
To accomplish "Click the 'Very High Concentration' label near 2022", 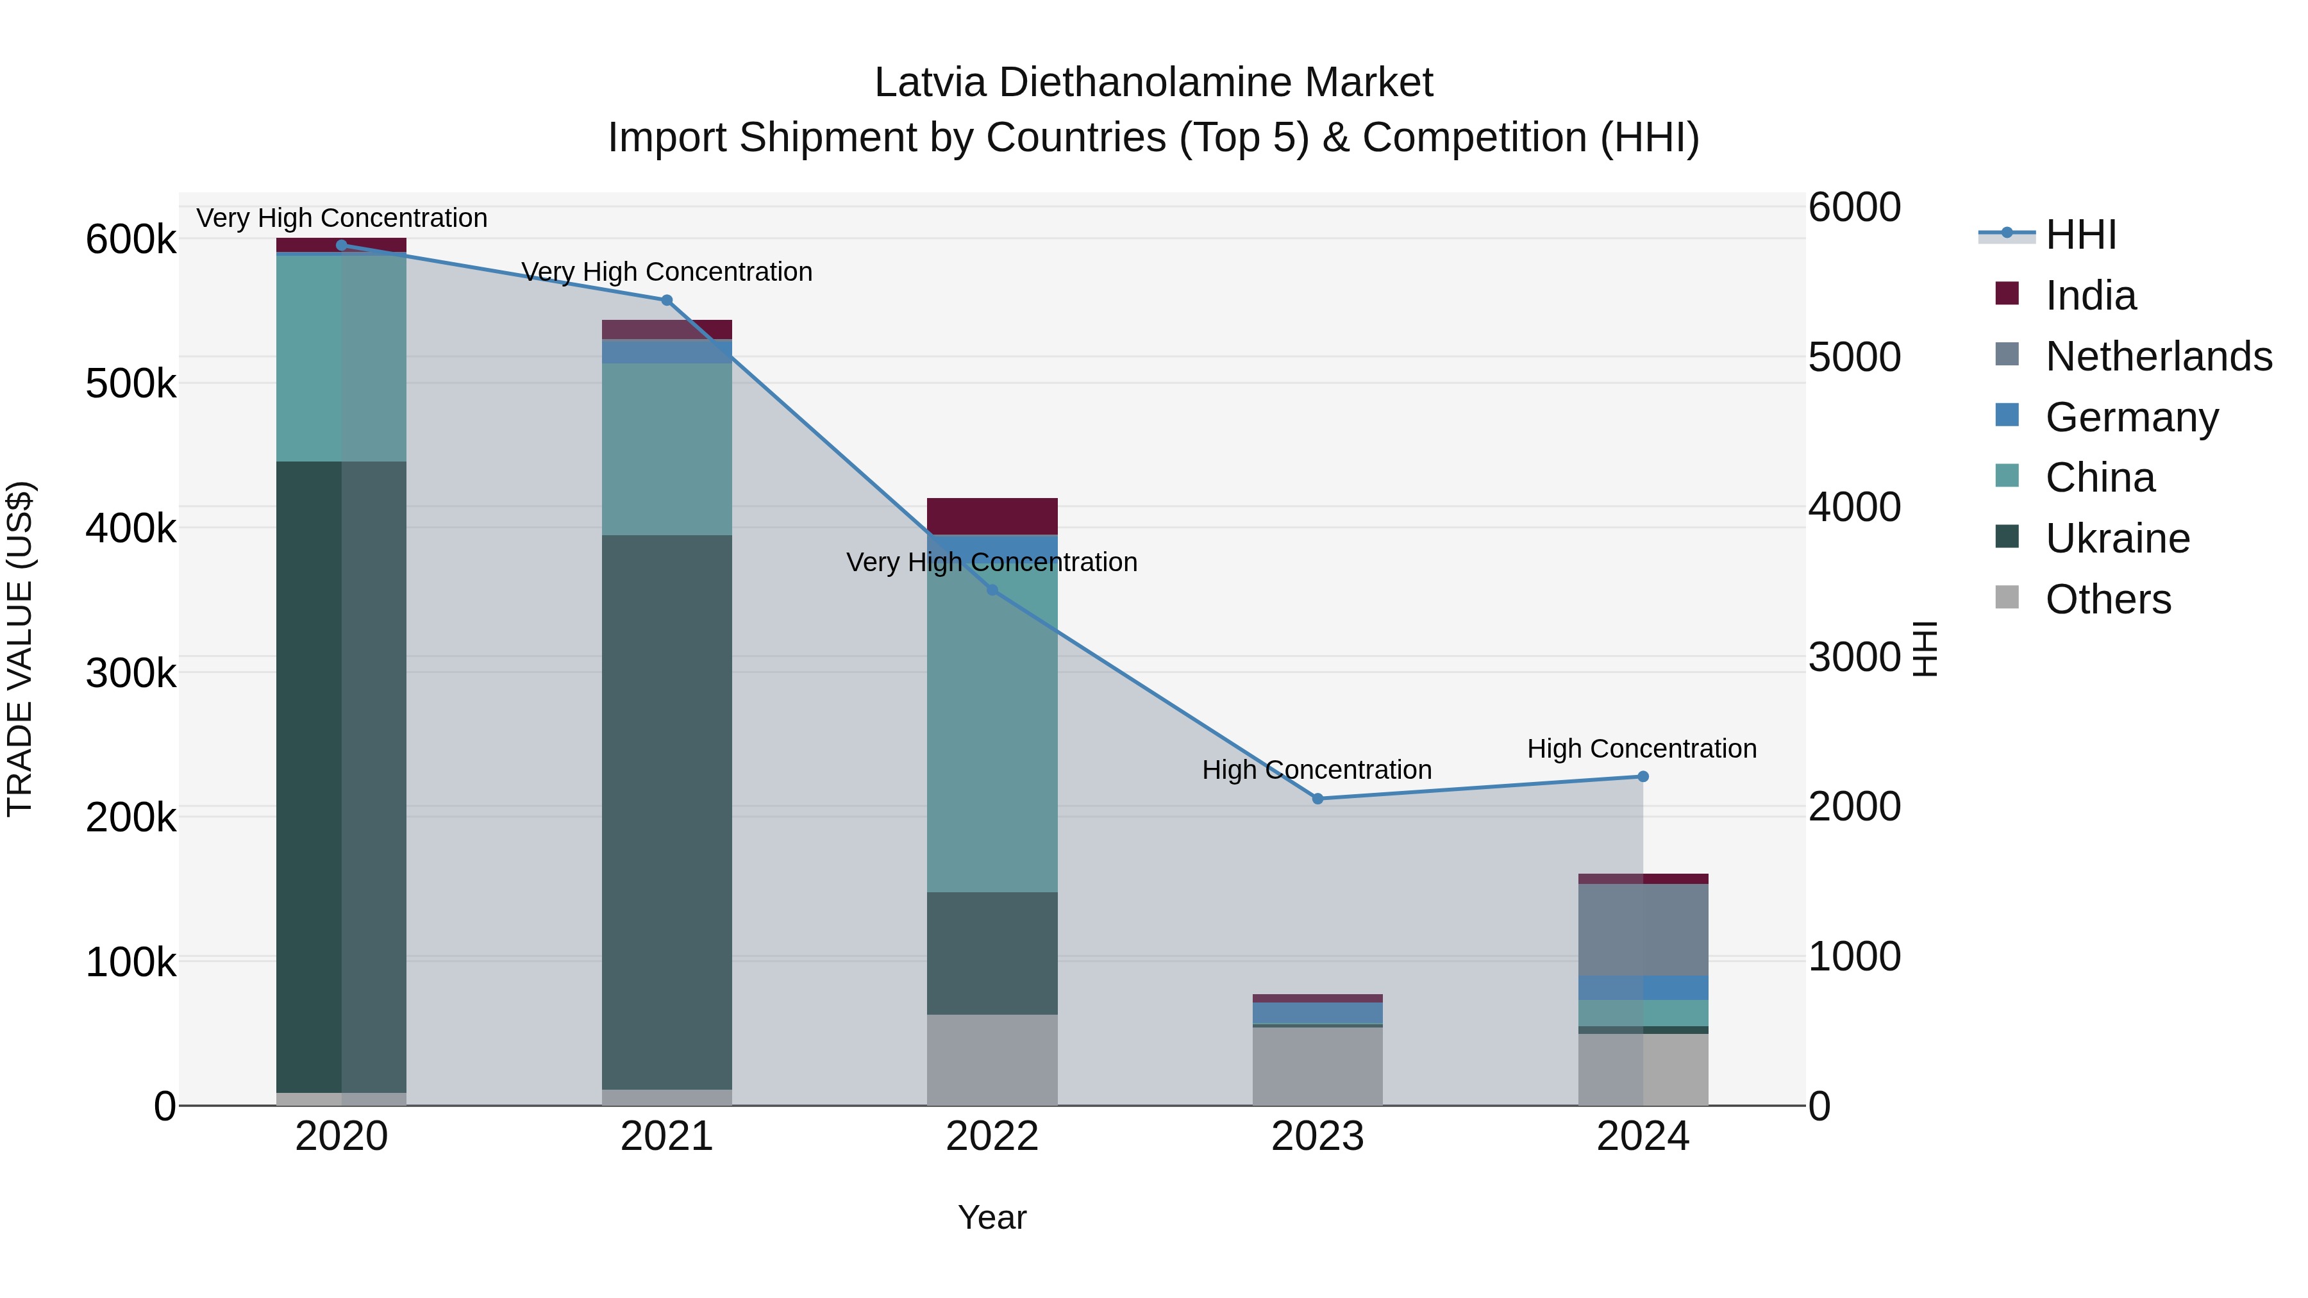I will tap(992, 563).
